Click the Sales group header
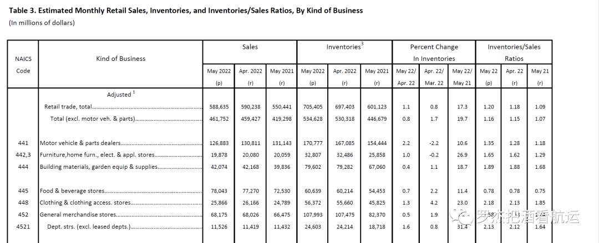Screen dimensions: 599x243 pyautogui.click(x=250, y=47)
